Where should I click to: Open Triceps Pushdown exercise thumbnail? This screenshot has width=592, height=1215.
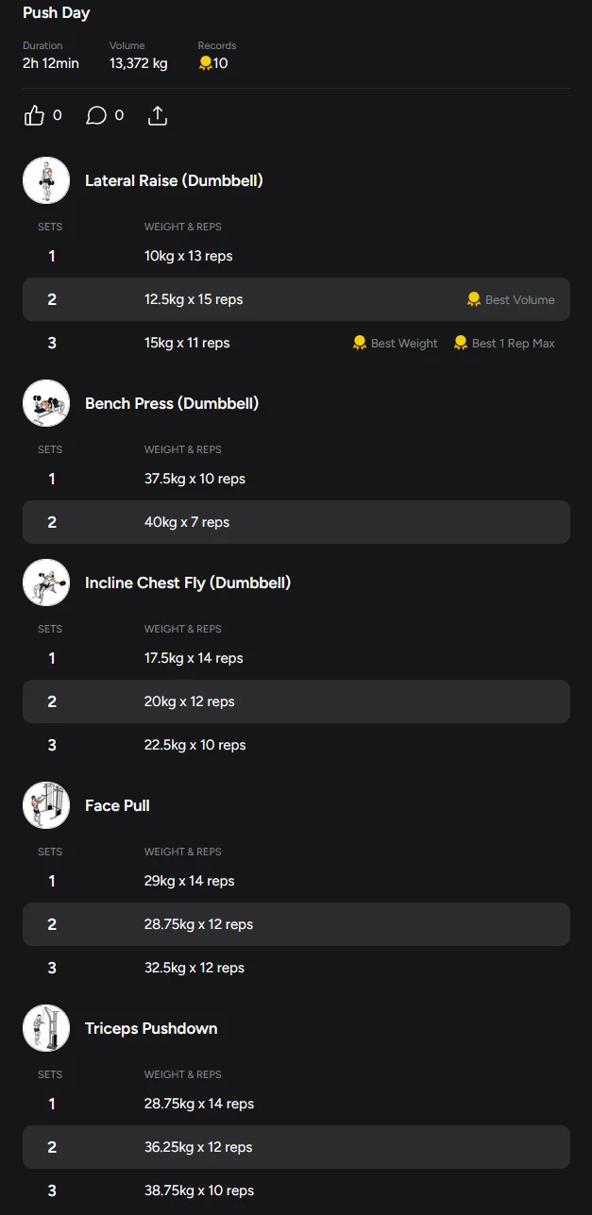click(x=46, y=1028)
